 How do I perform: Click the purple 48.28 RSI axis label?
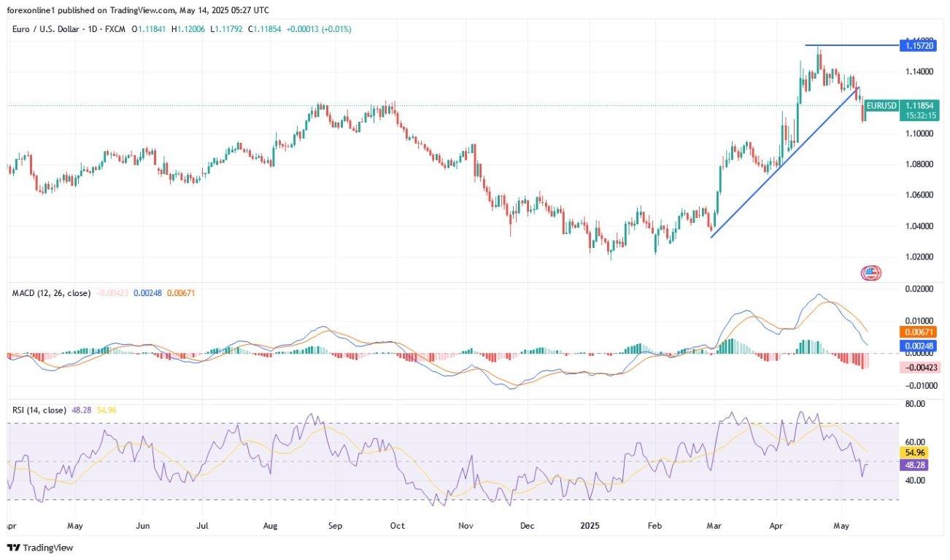point(916,464)
